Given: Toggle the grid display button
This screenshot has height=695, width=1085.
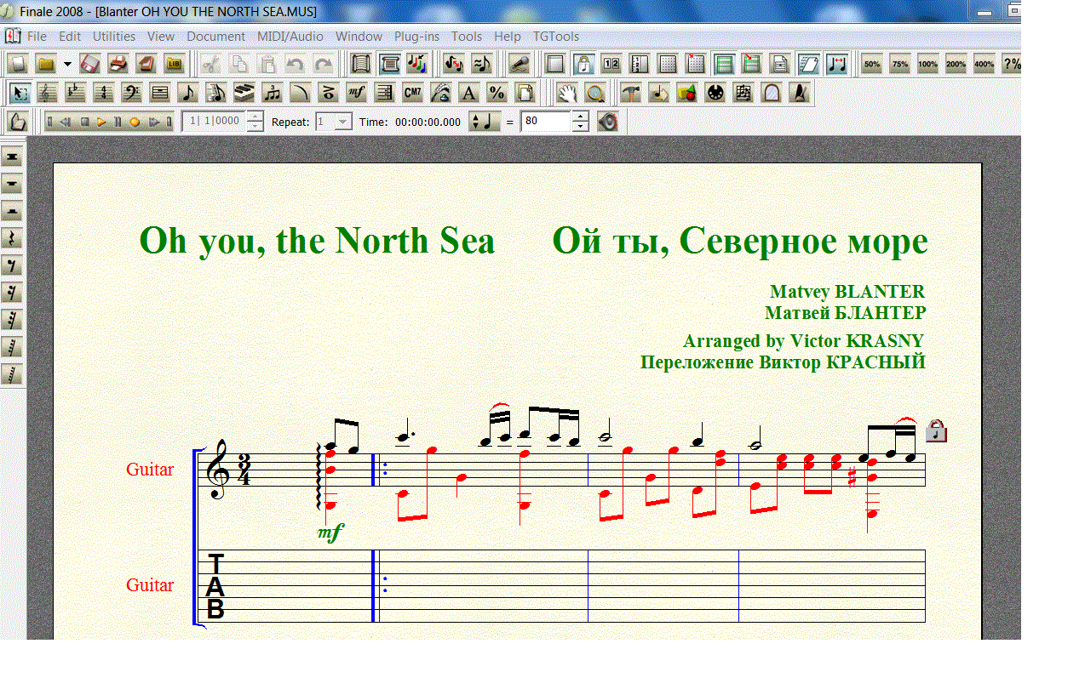Looking at the screenshot, I should coord(668,64).
